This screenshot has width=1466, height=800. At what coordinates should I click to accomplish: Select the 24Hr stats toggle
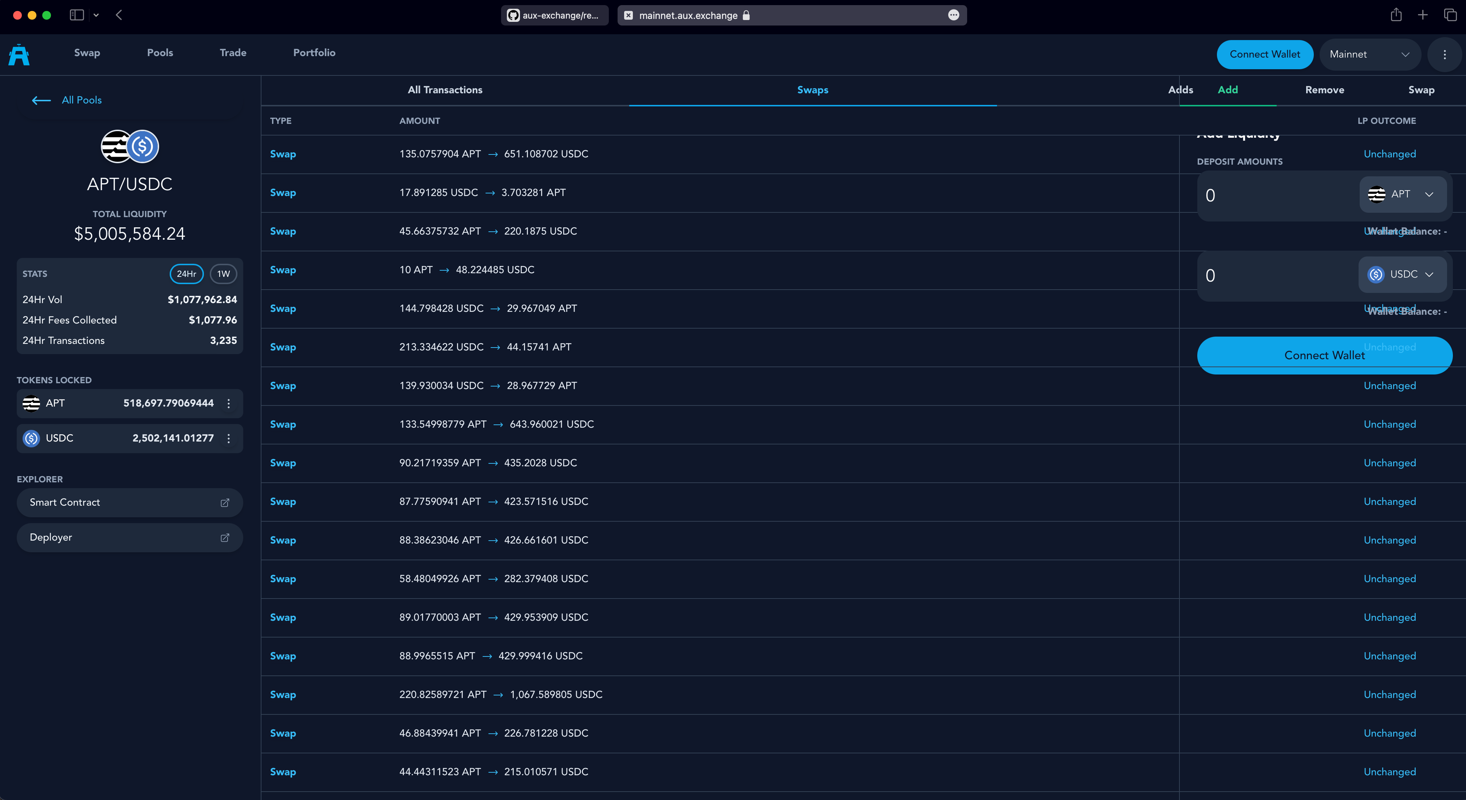[x=186, y=274]
